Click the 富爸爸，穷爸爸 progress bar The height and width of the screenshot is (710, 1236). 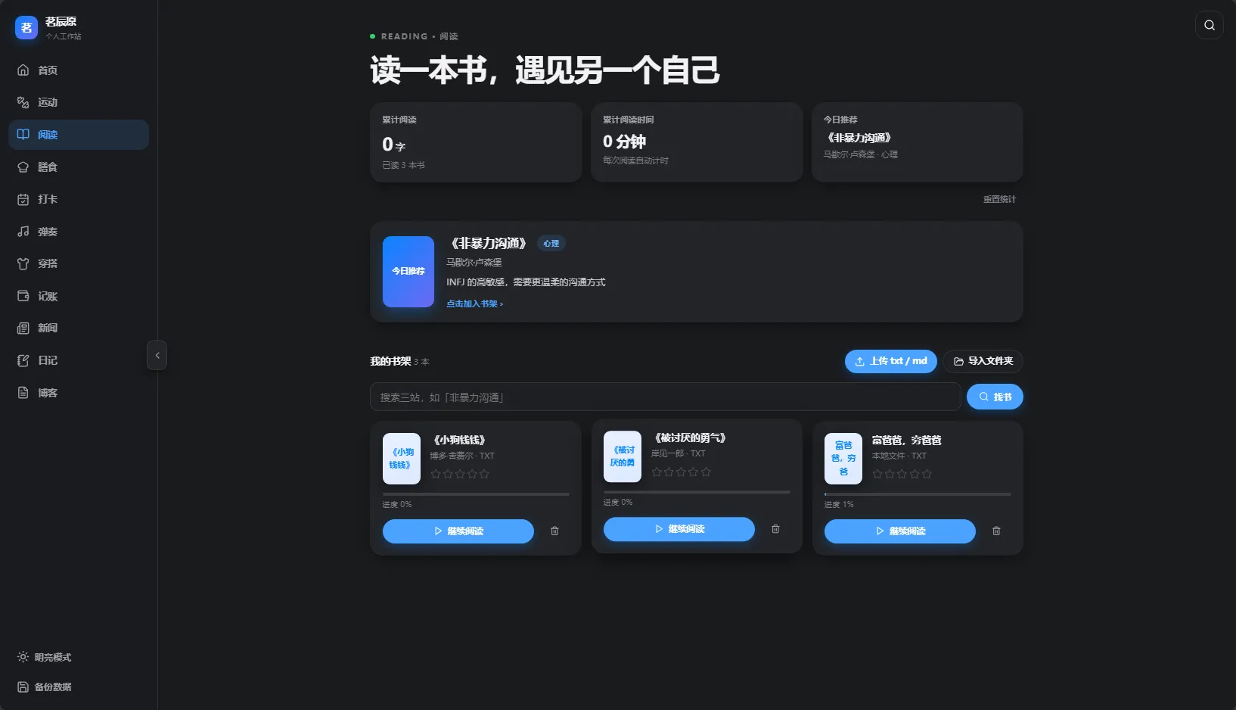918,494
